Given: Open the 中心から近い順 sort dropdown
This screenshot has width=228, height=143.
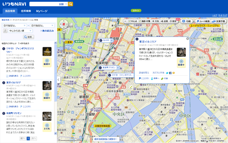Looking at the screenshot, I should click(21, 31).
